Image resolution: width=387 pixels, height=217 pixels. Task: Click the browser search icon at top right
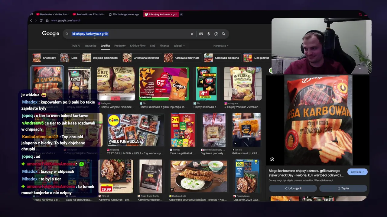360,14
